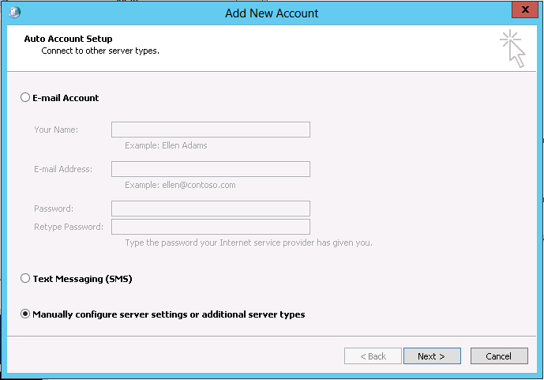This screenshot has width=544, height=380.
Task: Click into the Your Name text field
Action: 210,130
